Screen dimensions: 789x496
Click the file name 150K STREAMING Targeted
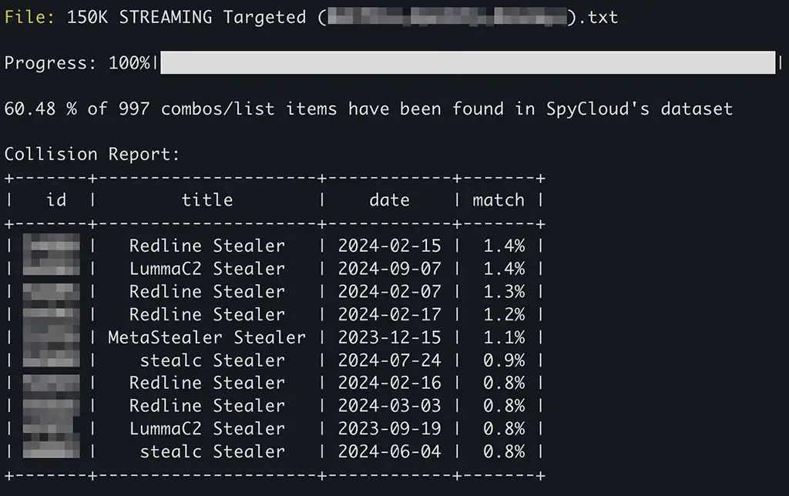pyautogui.click(x=186, y=17)
